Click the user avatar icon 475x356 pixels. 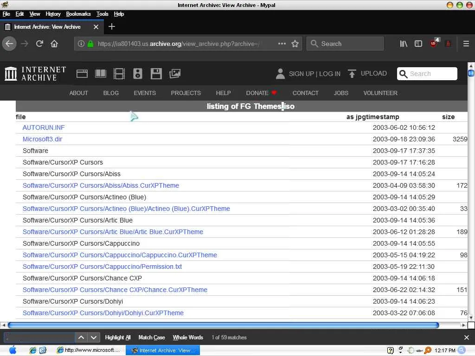[280, 74]
